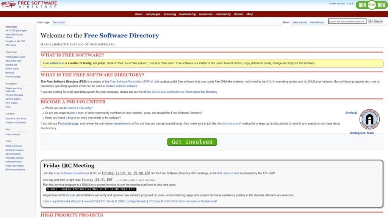The image size is (388, 218).
Task: Open the Artificial Intelligence Team round logo
Action: (x=369, y=119)
